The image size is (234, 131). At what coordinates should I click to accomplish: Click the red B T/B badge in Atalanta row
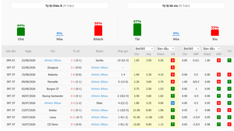coord(173,74)
